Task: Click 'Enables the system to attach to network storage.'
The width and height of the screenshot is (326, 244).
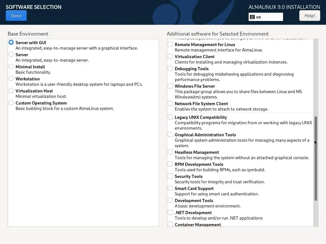Action: (222, 109)
